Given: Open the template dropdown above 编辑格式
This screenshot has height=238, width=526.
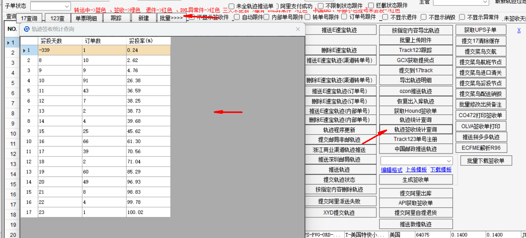Looking at the screenshot, I should pyautogui.click(x=449, y=161).
